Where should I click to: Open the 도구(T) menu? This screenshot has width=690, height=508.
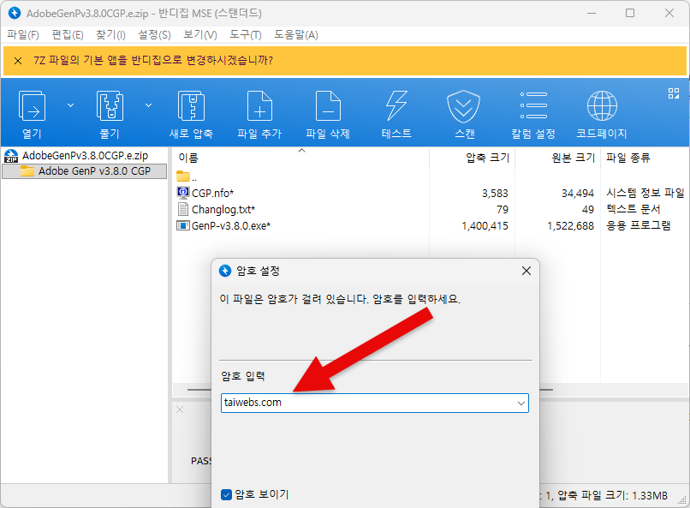(245, 35)
